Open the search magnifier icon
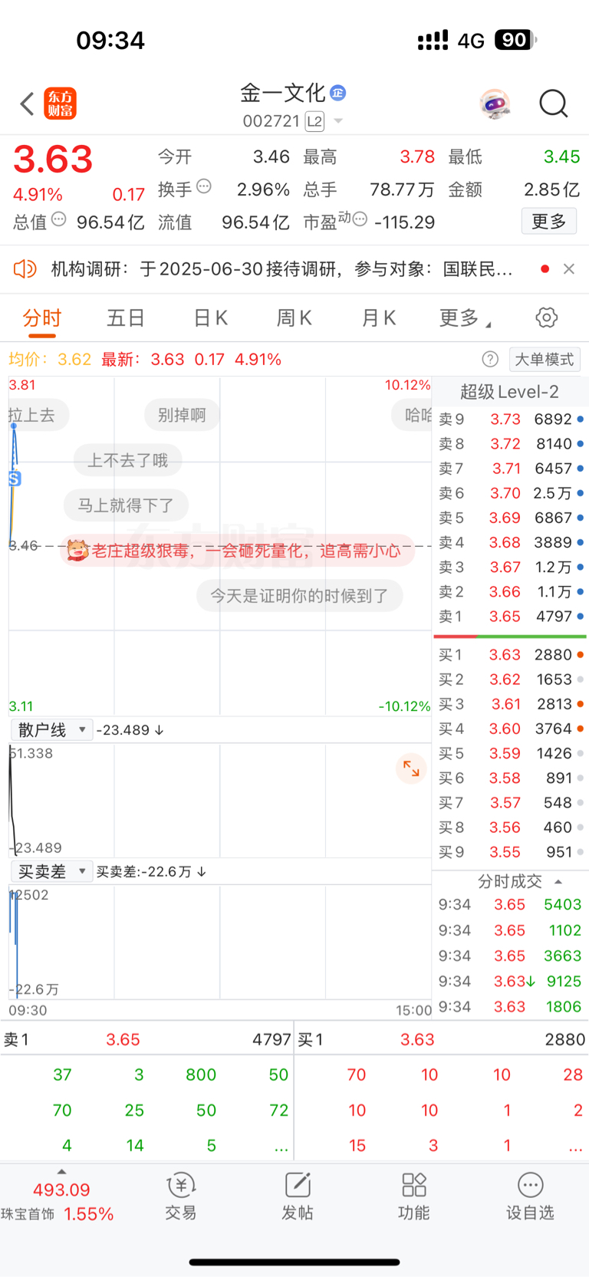589x1277 pixels. pyautogui.click(x=553, y=104)
